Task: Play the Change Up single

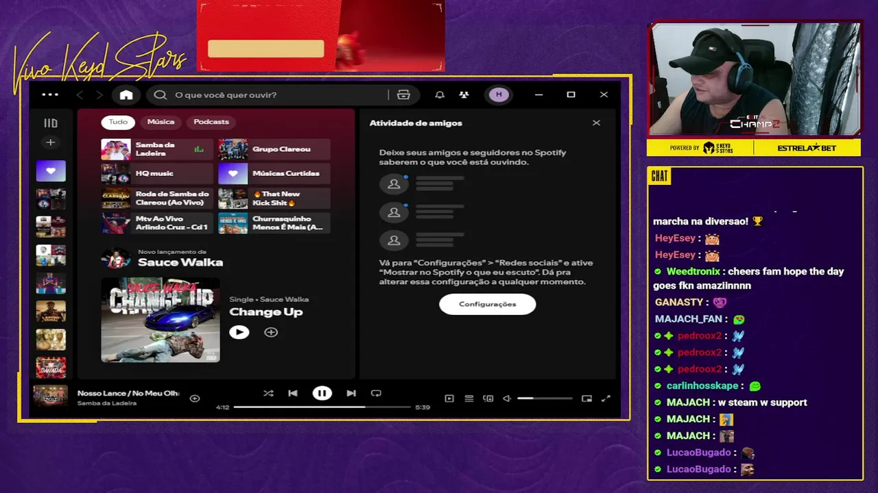Action: tap(239, 332)
